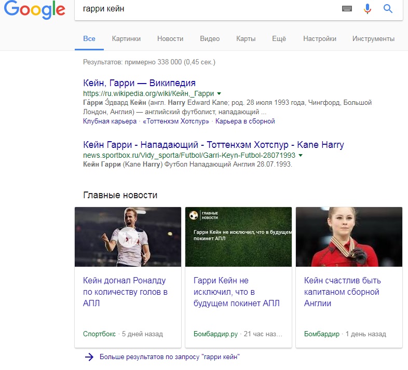Open Кейн Гарри - Нападающий sportbox result

[x=213, y=145]
